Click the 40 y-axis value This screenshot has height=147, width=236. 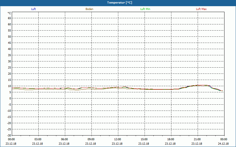click(9, 49)
